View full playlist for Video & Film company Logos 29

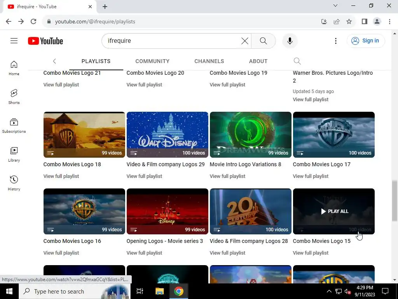coord(144,176)
